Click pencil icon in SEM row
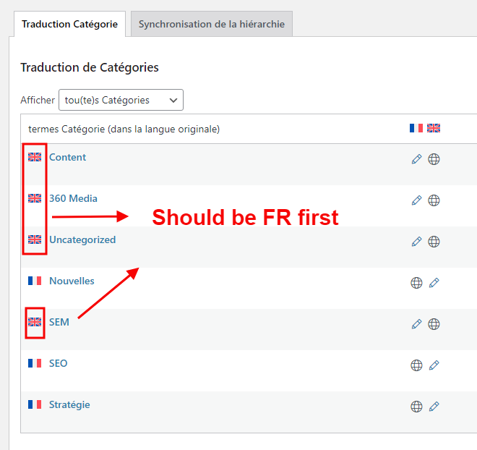This screenshot has width=477, height=450. (416, 324)
